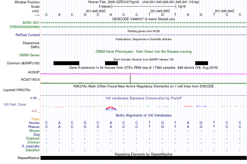
Task: Click the OMIM Gene Phenotypes track title
Action: [x=144, y=52]
